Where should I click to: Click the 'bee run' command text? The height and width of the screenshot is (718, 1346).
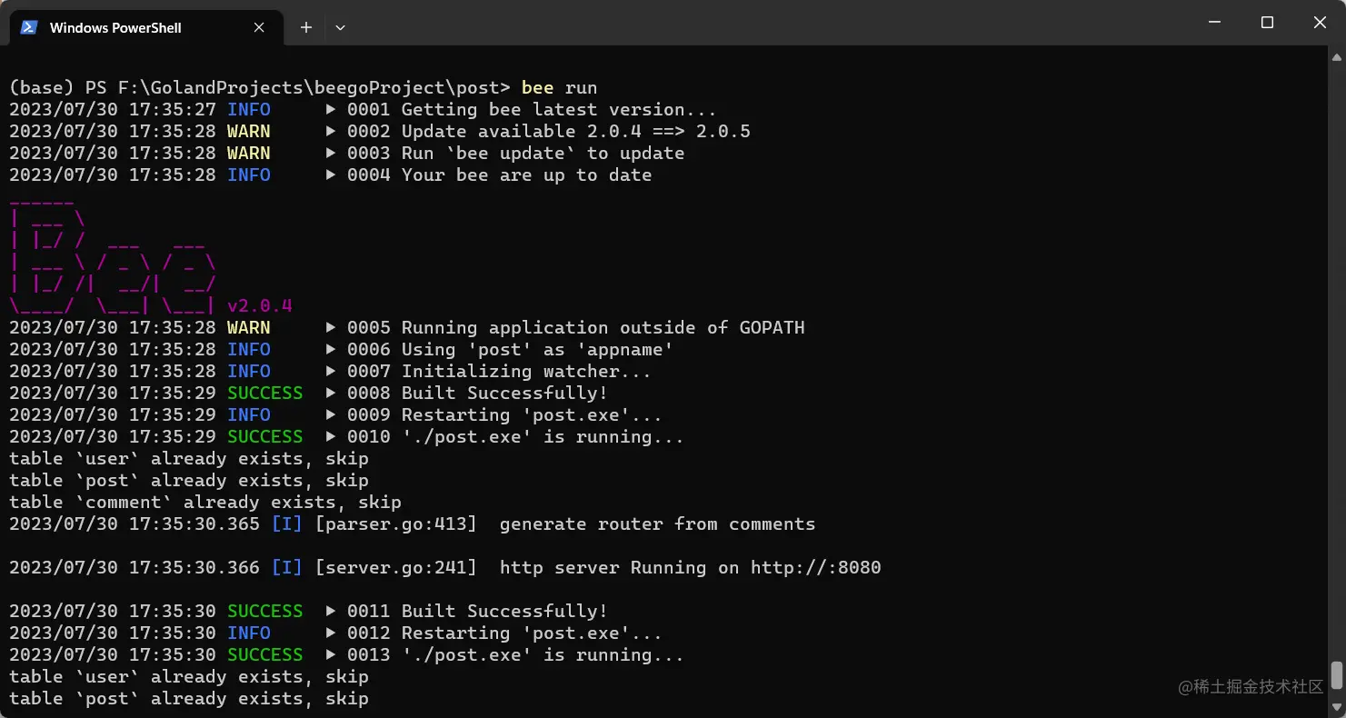pos(559,88)
